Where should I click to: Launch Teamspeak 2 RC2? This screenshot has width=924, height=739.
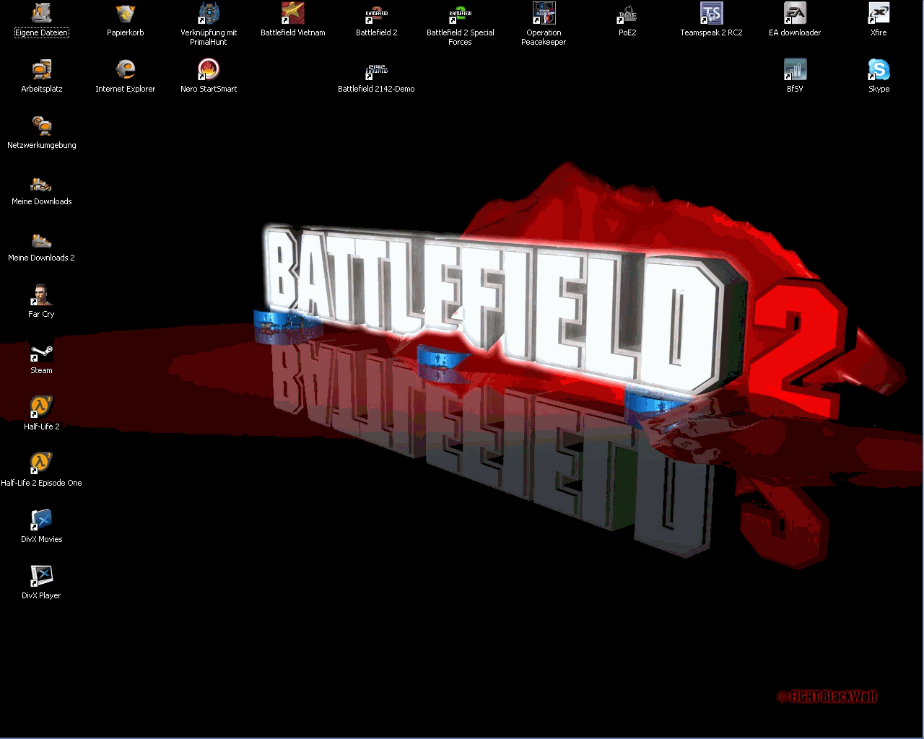point(712,13)
